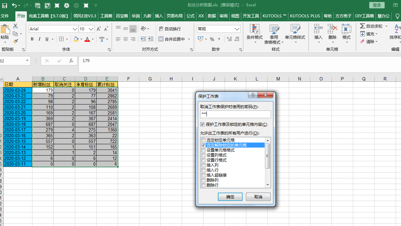The height and width of the screenshot is (226, 401).
Task: Decrease font size with smaller A icon
Action: click(106, 29)
